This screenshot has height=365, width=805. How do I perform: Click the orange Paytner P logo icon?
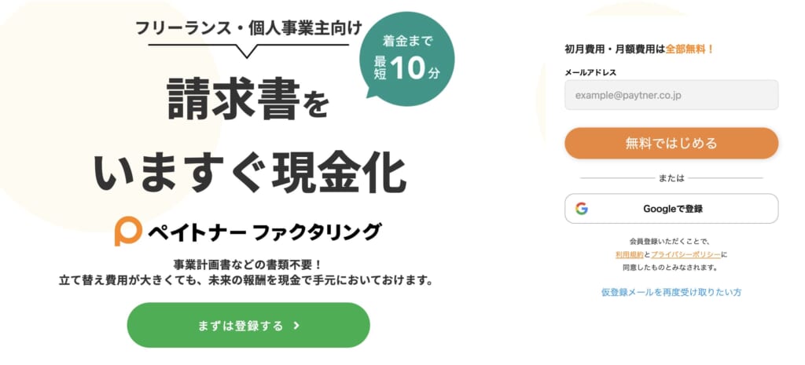click(x=128, y=232)
